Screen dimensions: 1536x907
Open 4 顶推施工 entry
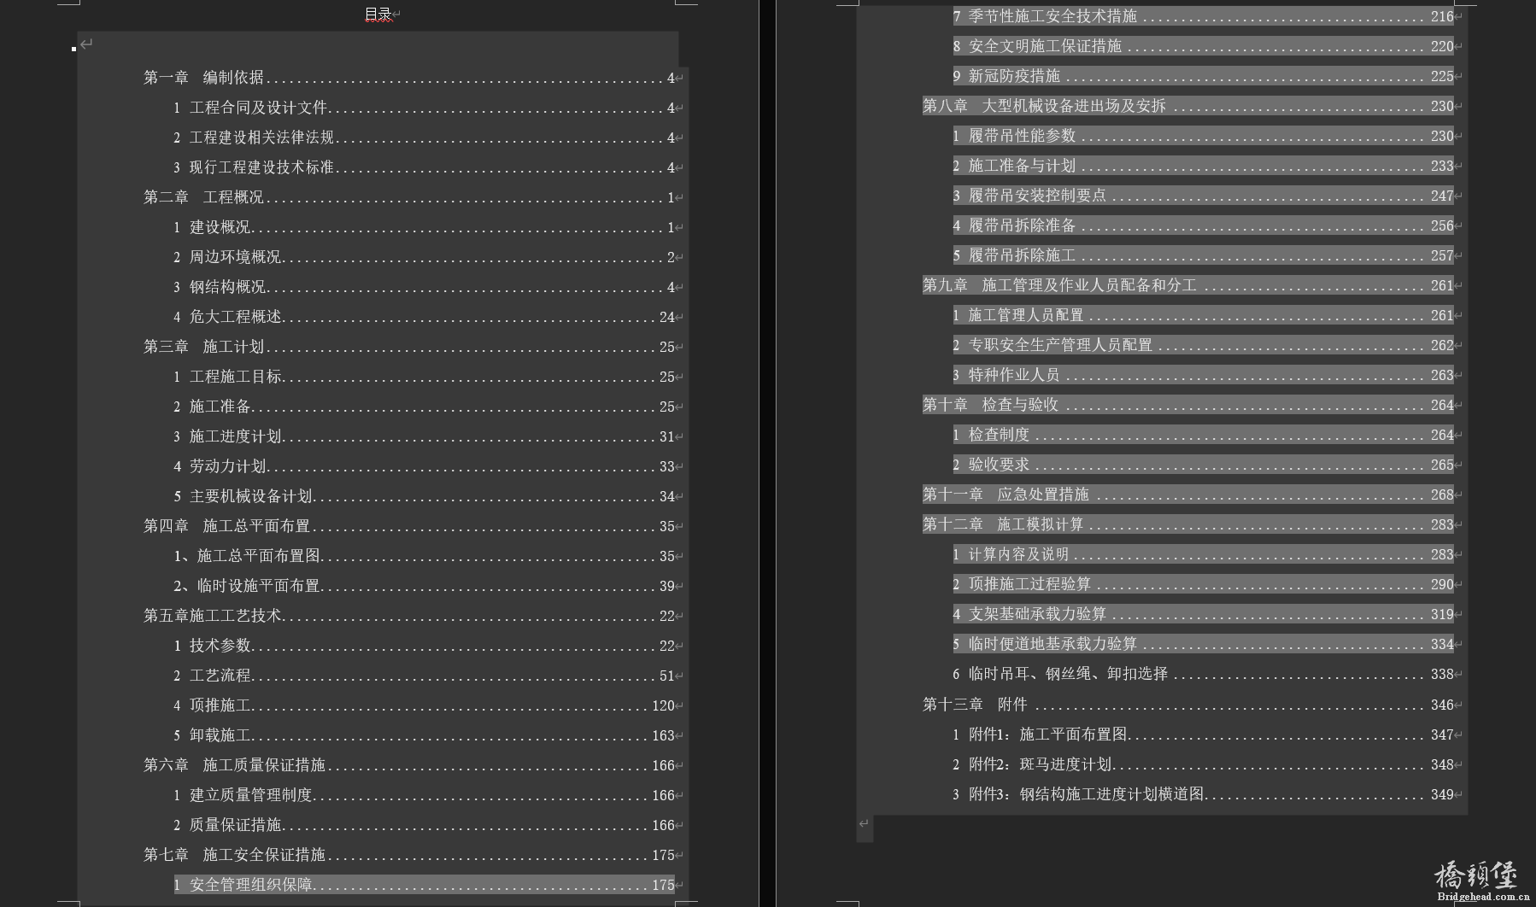425,705
